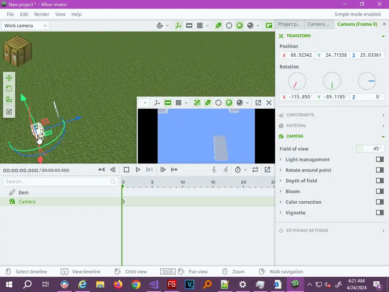Stop the animation playback
Image resolution: width=389 pixels, height=292 pixels.
pos(126,170)
